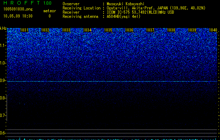Screen dimensions: 220x140
Task: Click the 1836 time marker
Action: pos(129,30)
